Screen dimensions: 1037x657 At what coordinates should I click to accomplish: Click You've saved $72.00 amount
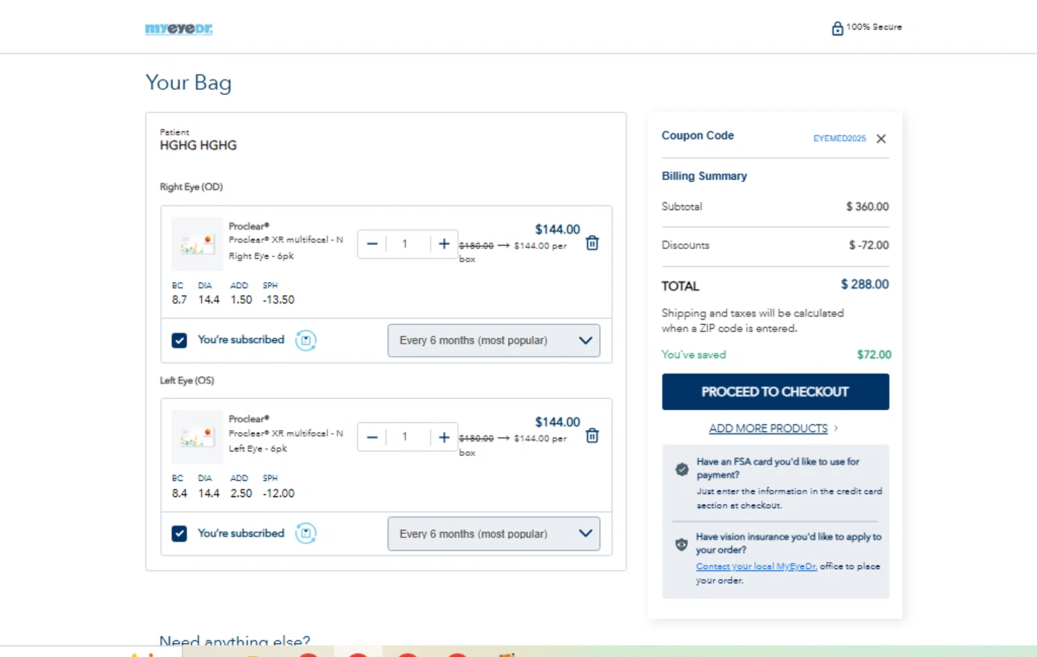(874, 355)
